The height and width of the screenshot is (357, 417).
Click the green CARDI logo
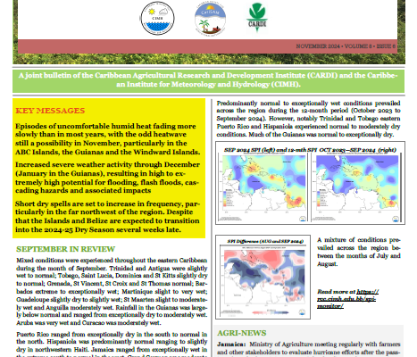[x=256, y=17]
